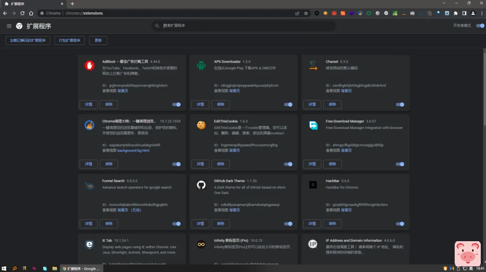
Task: Toggle the side panel icon
Action: pyautogui.click(x=464, y=13)
